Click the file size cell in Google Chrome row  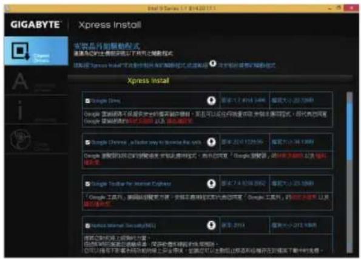coord(301,142)
